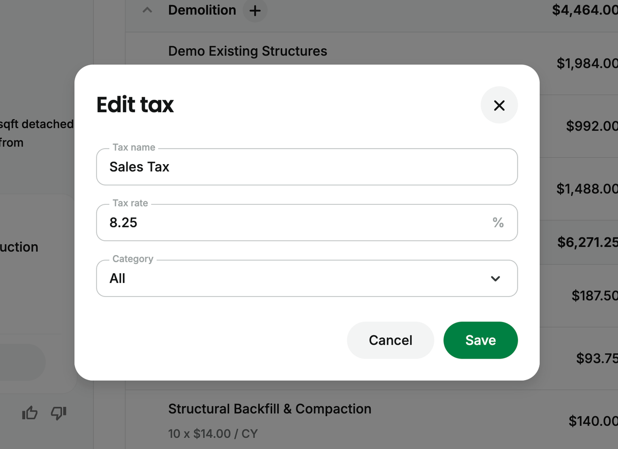The height and width of the screenshot is (449, 618).
Task: Click the $4,464.00 Demolition total
Action: [585, 10]
